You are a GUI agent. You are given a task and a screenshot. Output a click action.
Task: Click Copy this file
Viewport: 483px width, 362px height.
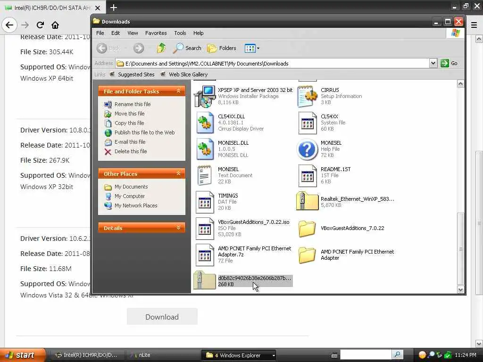[129, 123]
